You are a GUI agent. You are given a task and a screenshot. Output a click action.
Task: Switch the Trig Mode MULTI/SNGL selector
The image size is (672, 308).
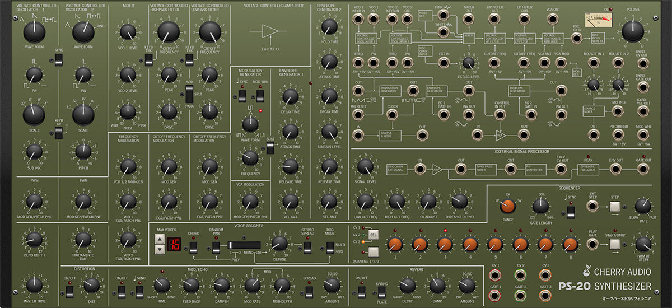coord(329,246)
